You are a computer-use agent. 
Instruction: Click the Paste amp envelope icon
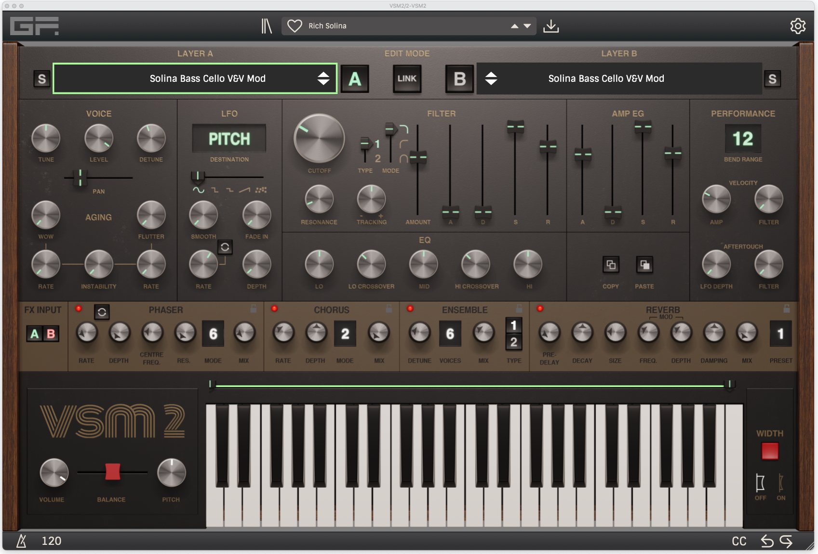(x=644, y=265)
